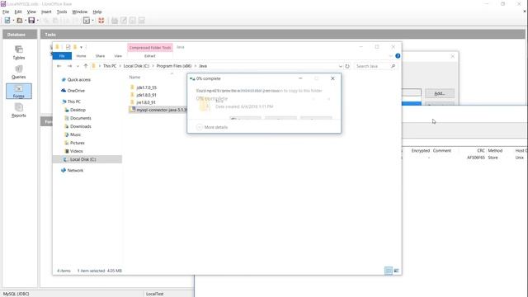Click the Comment column header in archive list
528x297 pixels.
[x=442, y=151]
